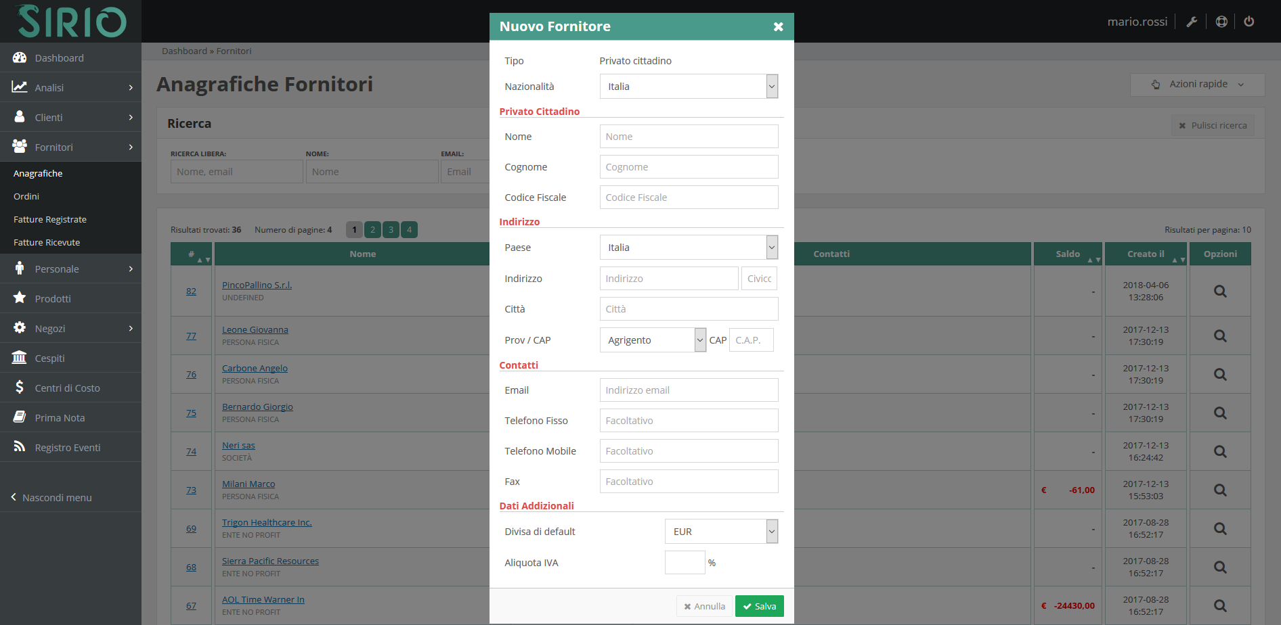This screenshot has height=625, width=1281.
Task: Click the Annulla button
Action: 704,606
